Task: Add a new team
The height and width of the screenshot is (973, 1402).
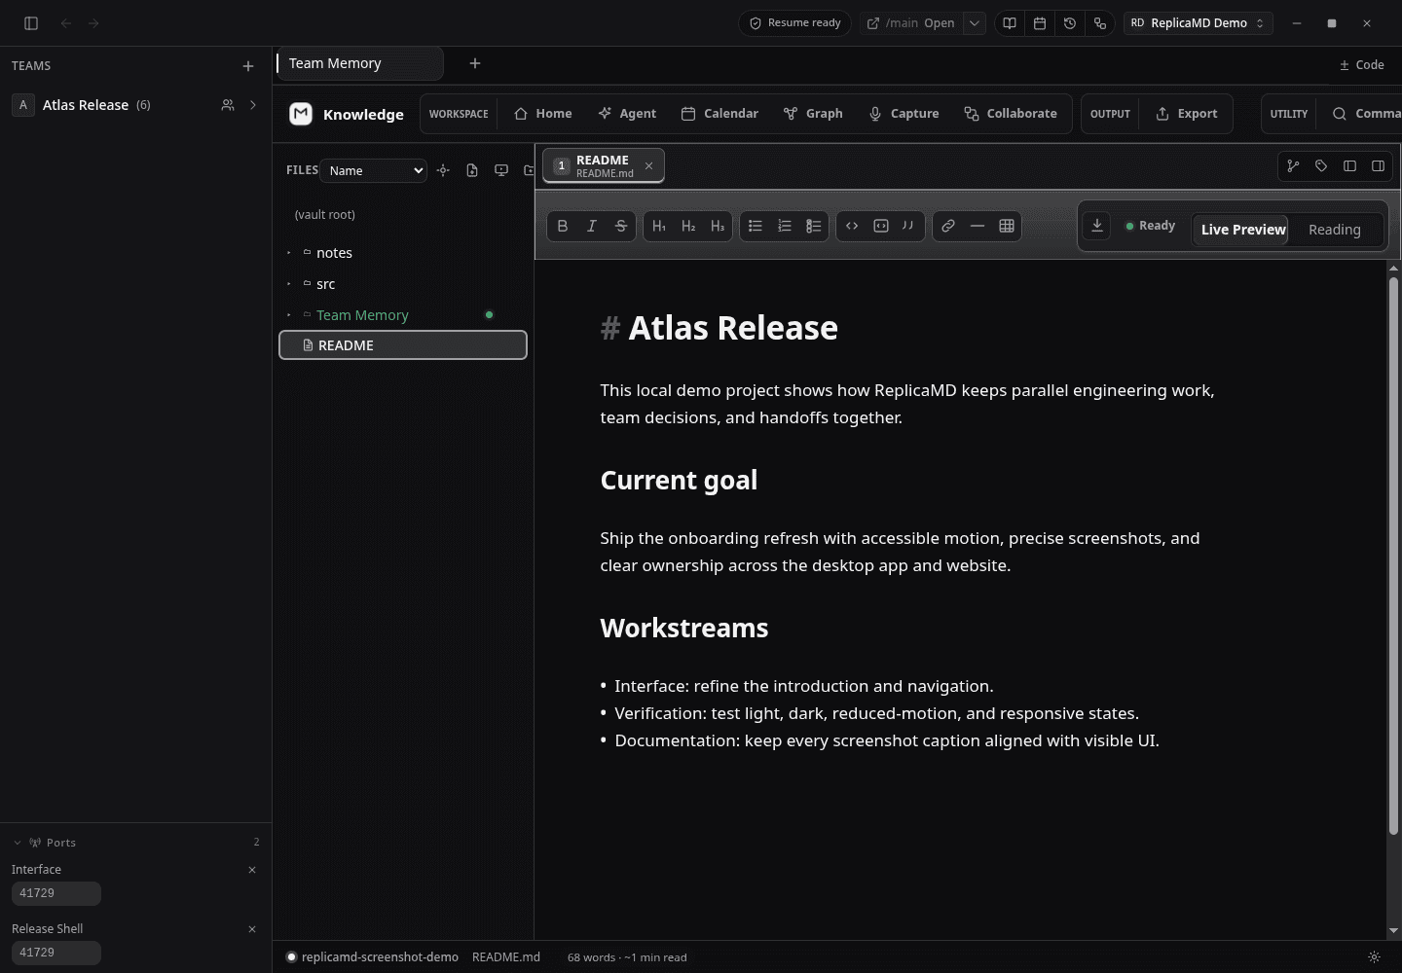Action: click(248, 66)
